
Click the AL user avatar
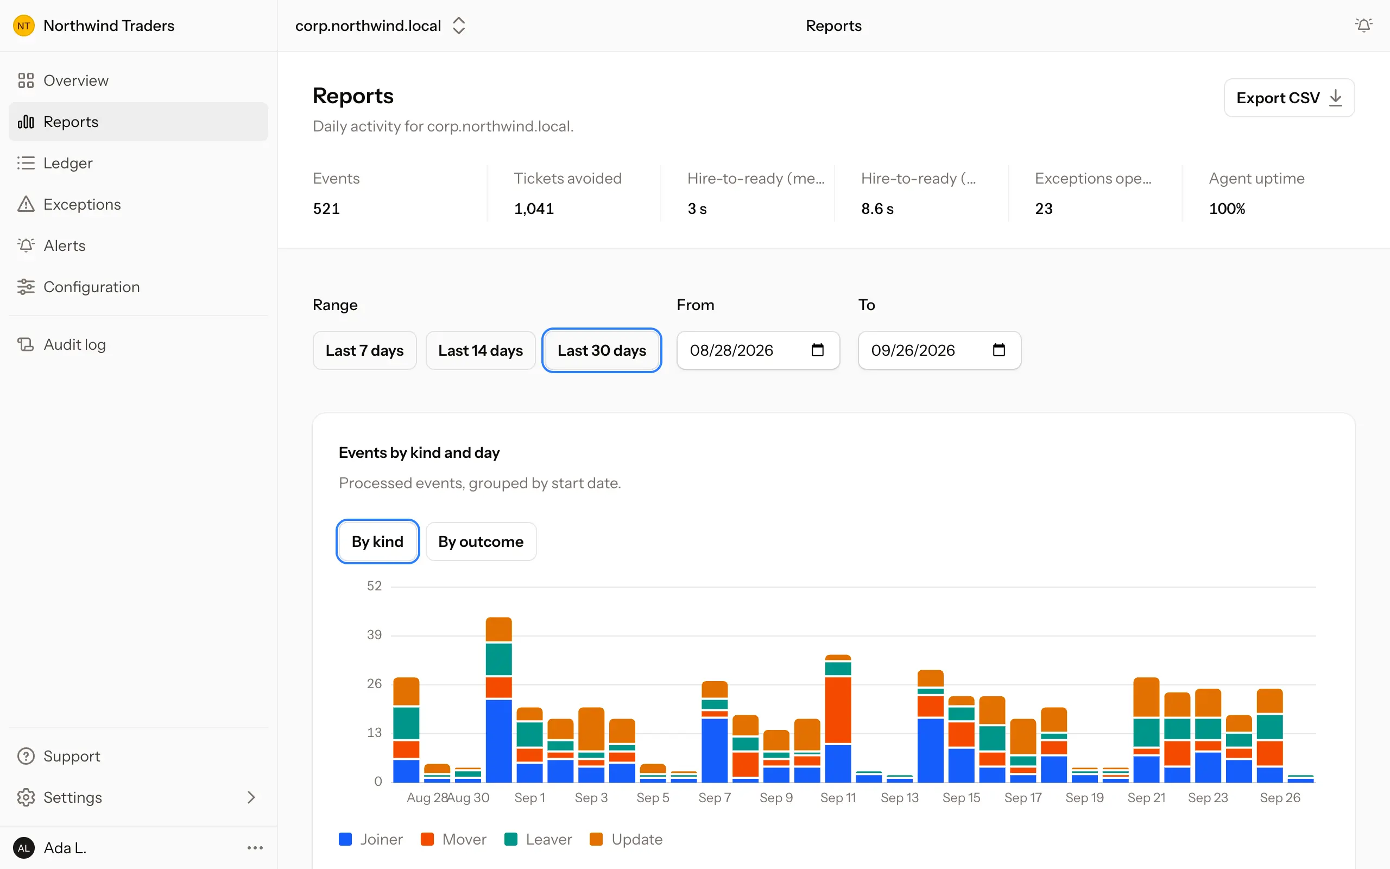point(23,848)
